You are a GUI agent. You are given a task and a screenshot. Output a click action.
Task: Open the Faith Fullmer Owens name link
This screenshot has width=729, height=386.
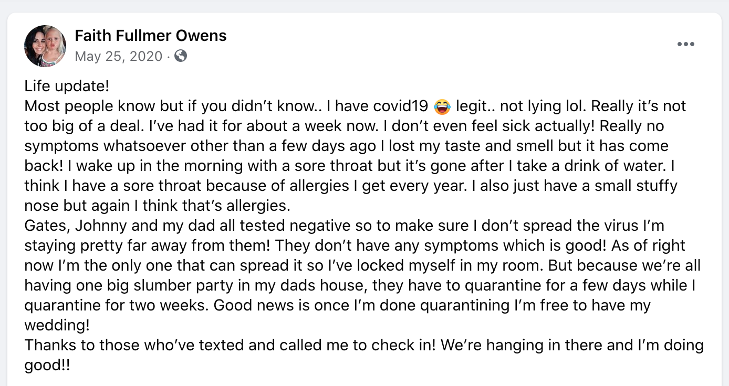point(151,36)
